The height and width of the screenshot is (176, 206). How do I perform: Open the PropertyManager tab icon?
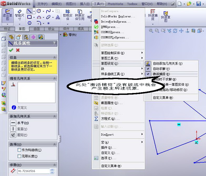[x=19, y=37]
